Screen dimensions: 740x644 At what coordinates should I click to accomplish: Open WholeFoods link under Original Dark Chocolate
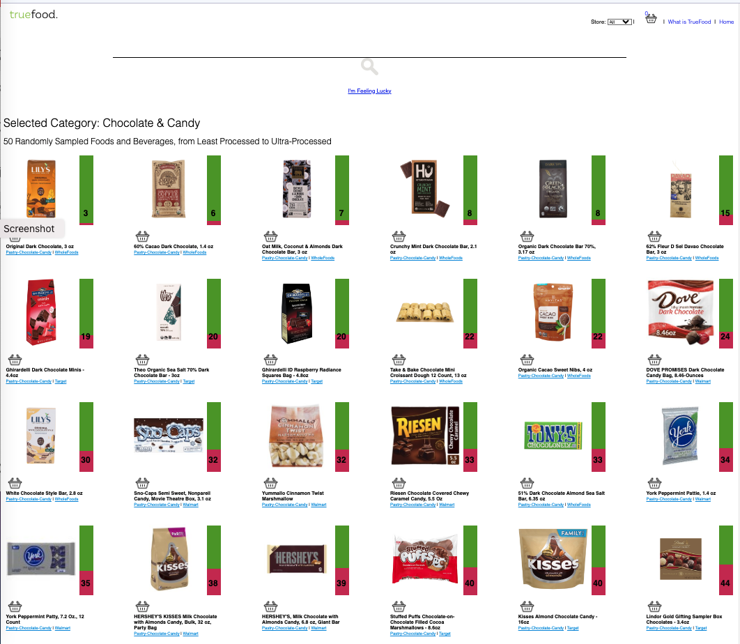pyautogui.click(x=66, y=252)
